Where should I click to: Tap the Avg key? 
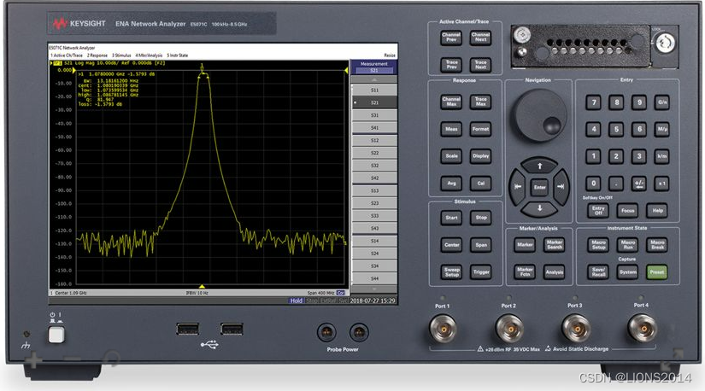click(451, 183)
